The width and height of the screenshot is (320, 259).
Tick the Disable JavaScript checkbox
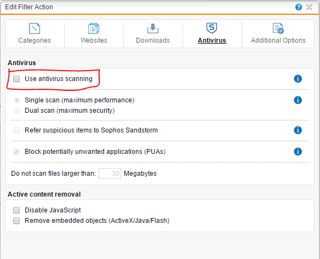coord(16,210)
